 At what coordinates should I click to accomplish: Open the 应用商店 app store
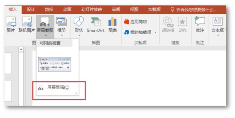tap(135, 22)
